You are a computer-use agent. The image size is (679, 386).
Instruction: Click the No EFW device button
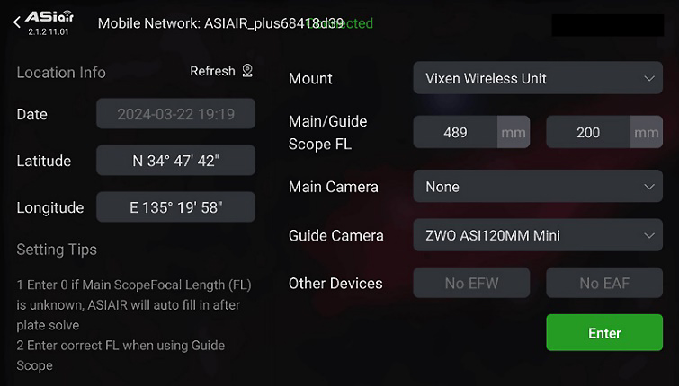pos(471,283)
